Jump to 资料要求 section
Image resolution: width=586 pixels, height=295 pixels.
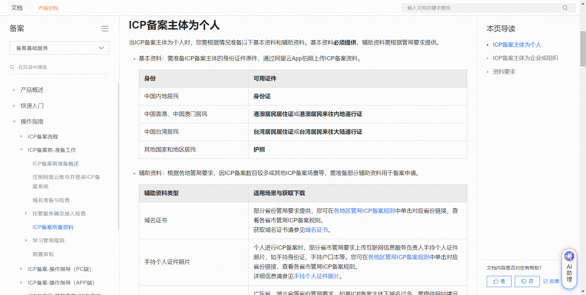click(x=504, y=72)
